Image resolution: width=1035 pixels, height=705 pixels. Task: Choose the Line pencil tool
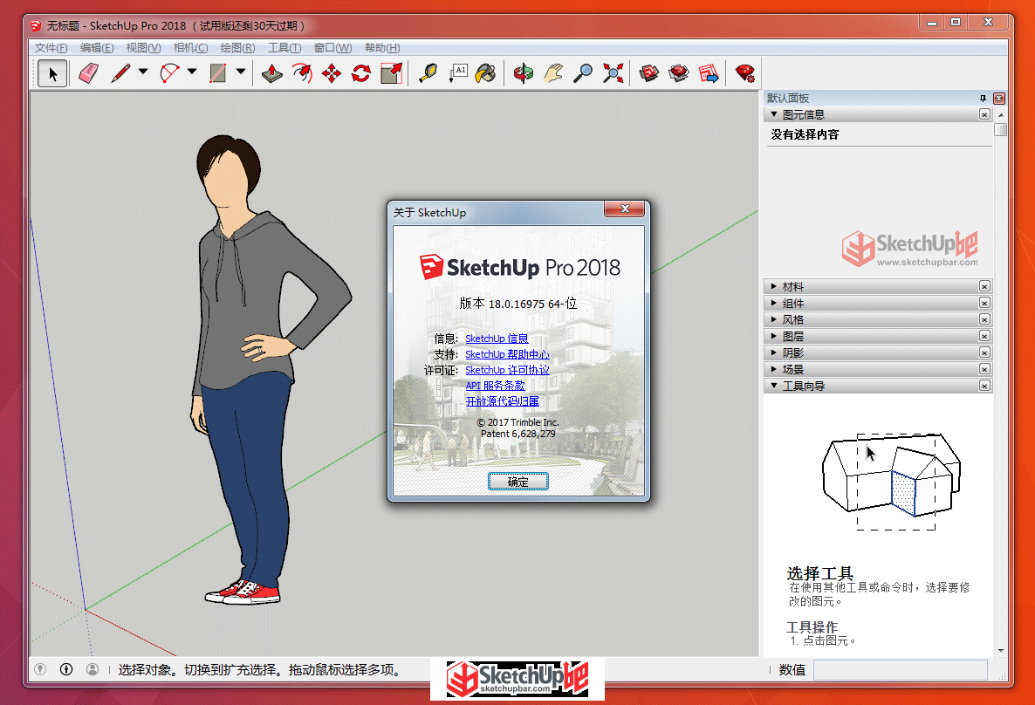[120, 73]
